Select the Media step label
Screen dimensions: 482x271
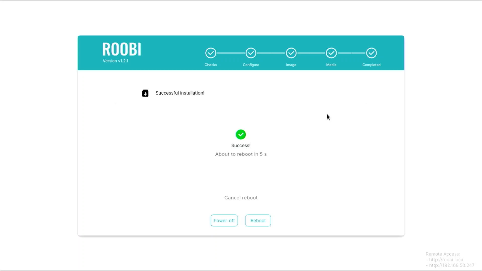pos(331,65)
